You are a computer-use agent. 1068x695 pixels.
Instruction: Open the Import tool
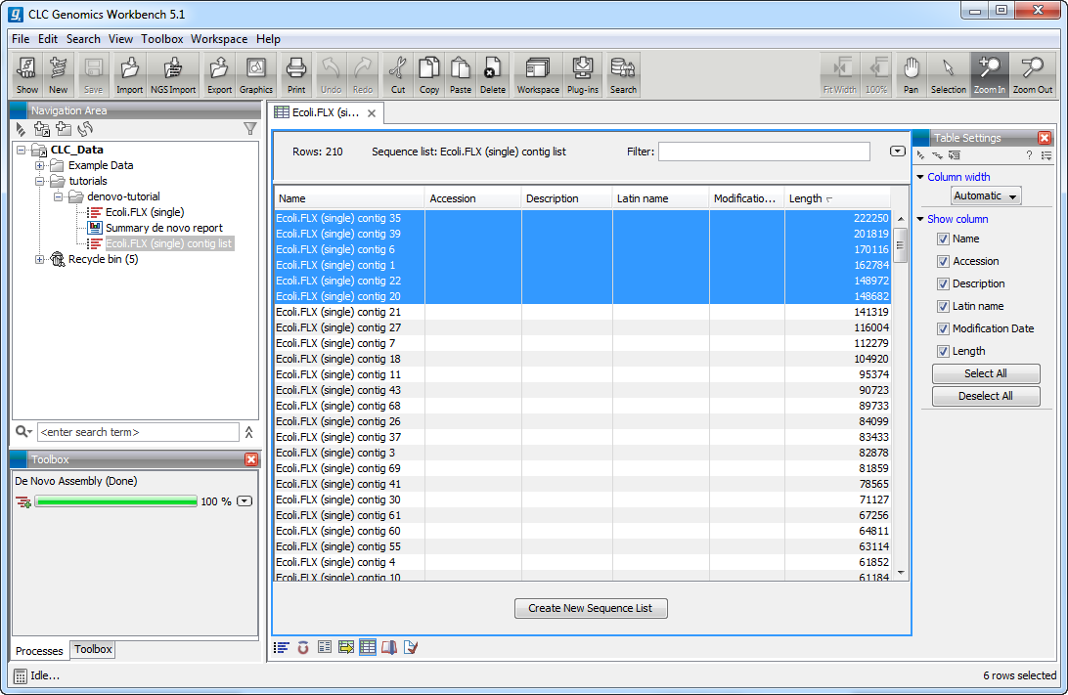(x=129, y=75)
